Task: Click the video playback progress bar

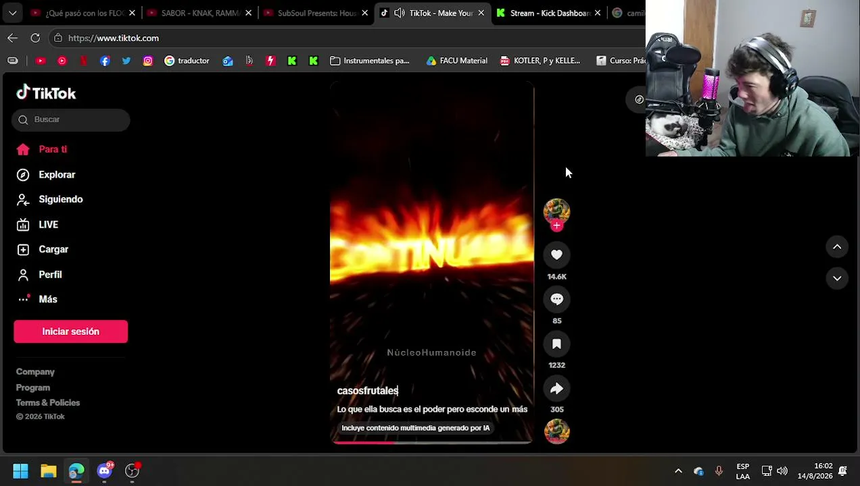Action: coord(431,442)
